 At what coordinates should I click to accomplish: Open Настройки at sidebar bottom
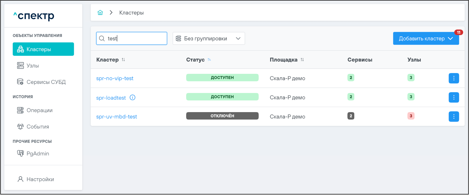click(40, 179)
